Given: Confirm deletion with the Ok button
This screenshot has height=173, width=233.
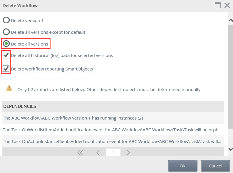Looking at the screenshot, I should click(182, 166).
